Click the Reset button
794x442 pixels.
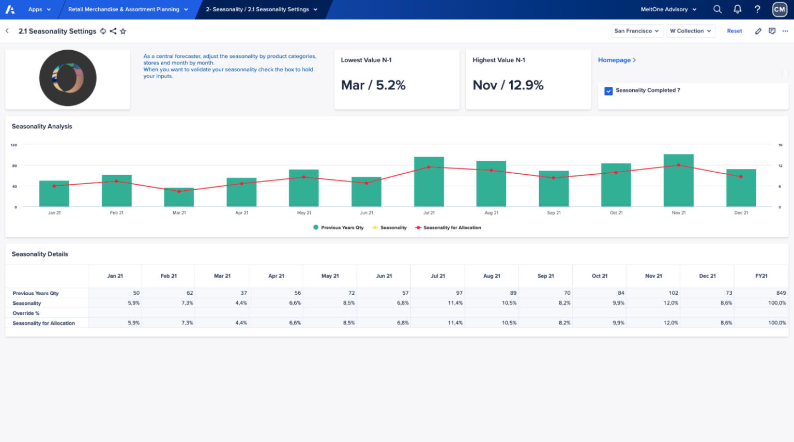(734, 31)
